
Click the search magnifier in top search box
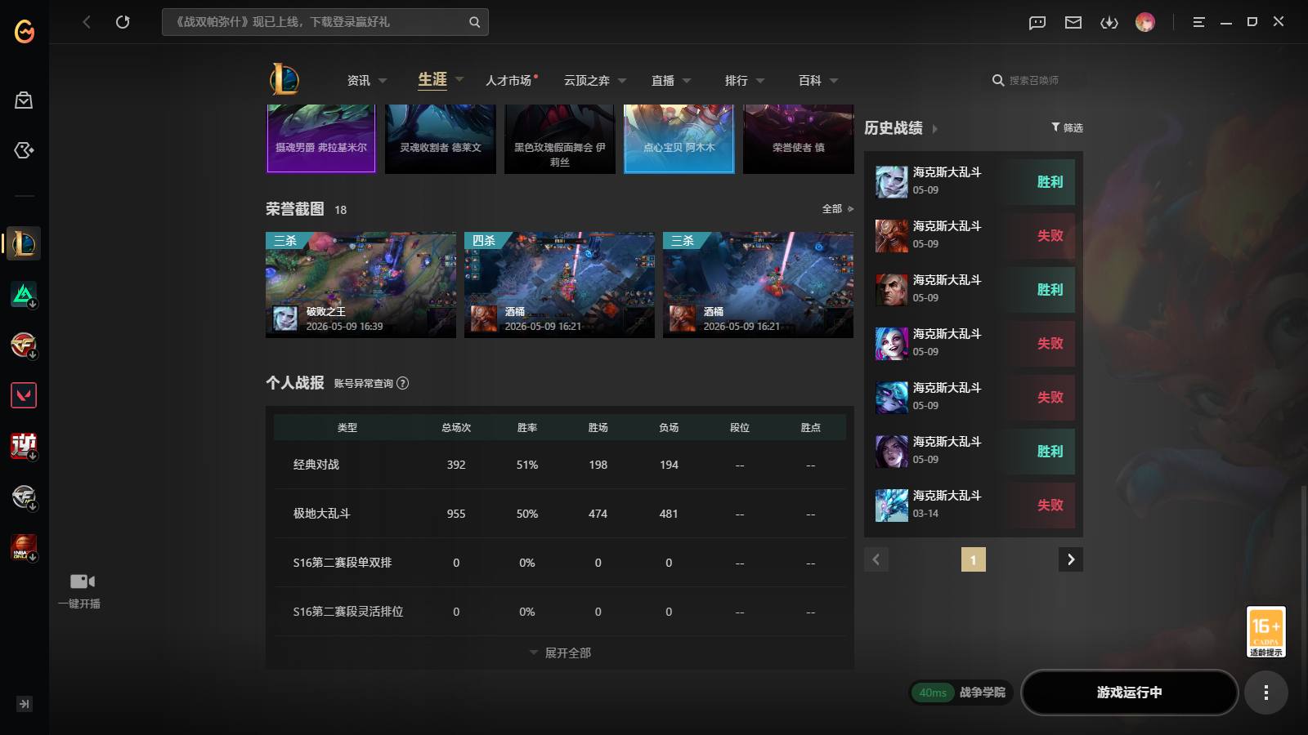[x=474, y=22]
